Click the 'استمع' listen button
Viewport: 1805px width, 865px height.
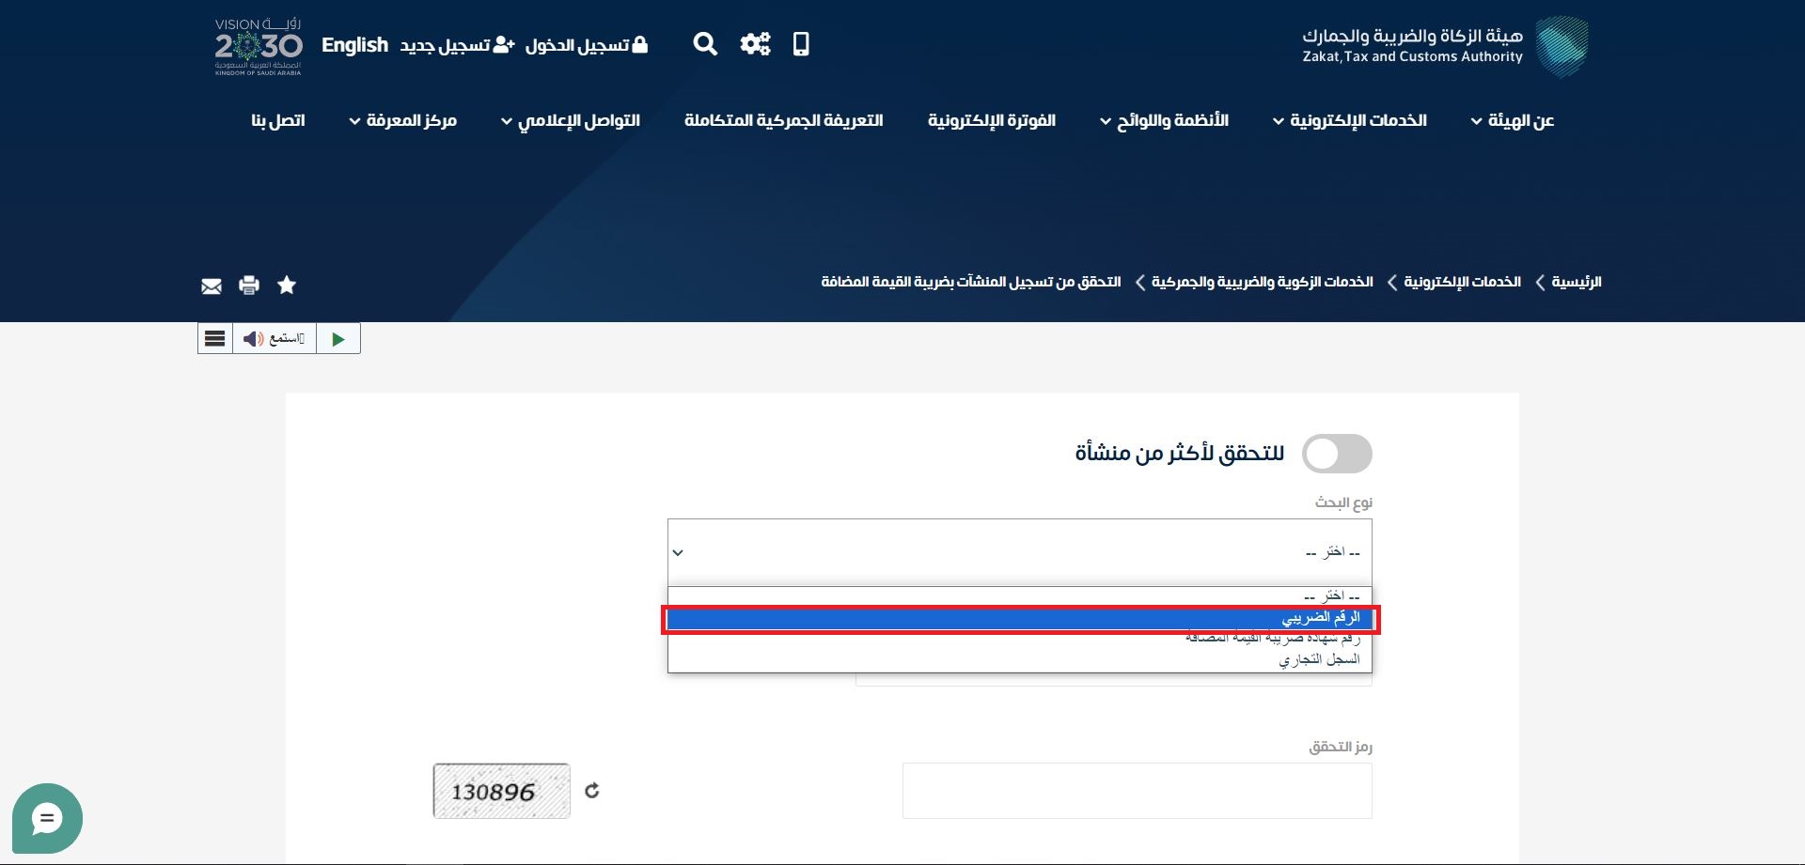tap(274, 338)
